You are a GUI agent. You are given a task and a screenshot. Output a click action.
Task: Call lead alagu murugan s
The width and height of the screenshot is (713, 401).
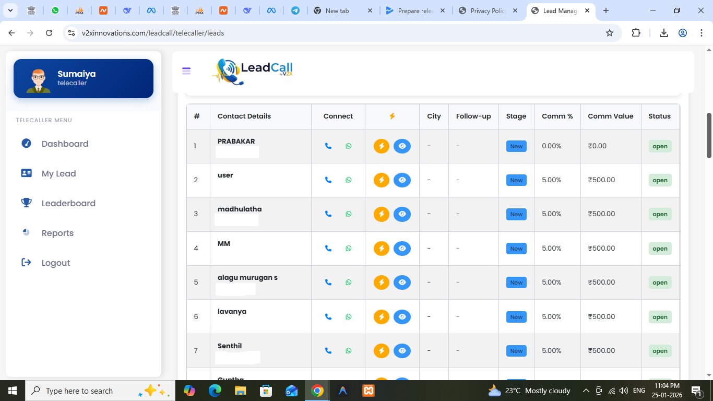[328, 282]
